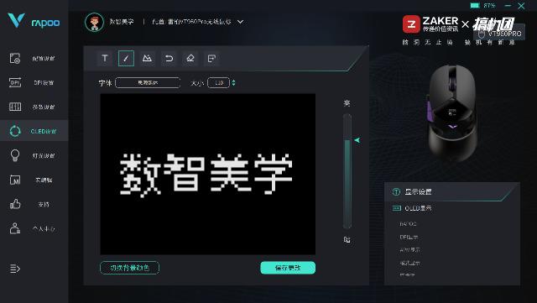The image size is (537, 303).
Task: Expand the sidebar collapse menu icon
Action: pyautogui.click(x=15, y=269)
